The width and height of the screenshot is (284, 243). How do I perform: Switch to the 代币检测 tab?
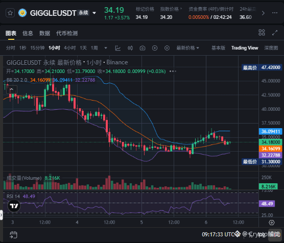click(67, 33)
